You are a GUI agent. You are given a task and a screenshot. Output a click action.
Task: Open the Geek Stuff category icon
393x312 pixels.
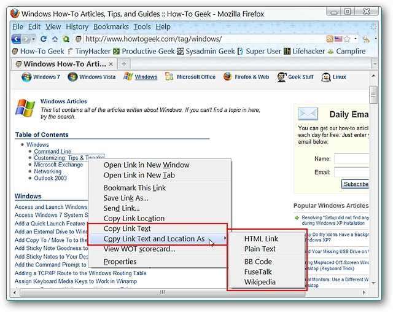click(x=282, y=77)
